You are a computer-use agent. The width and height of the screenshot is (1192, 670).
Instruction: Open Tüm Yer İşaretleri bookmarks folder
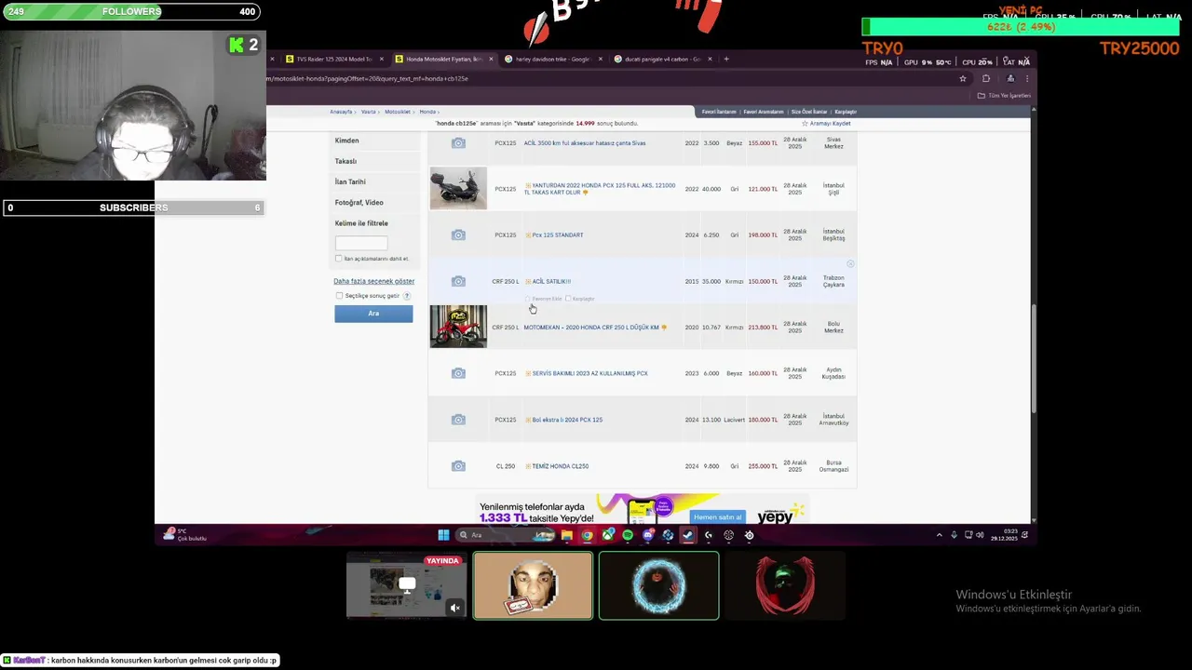pos(1006,96)
